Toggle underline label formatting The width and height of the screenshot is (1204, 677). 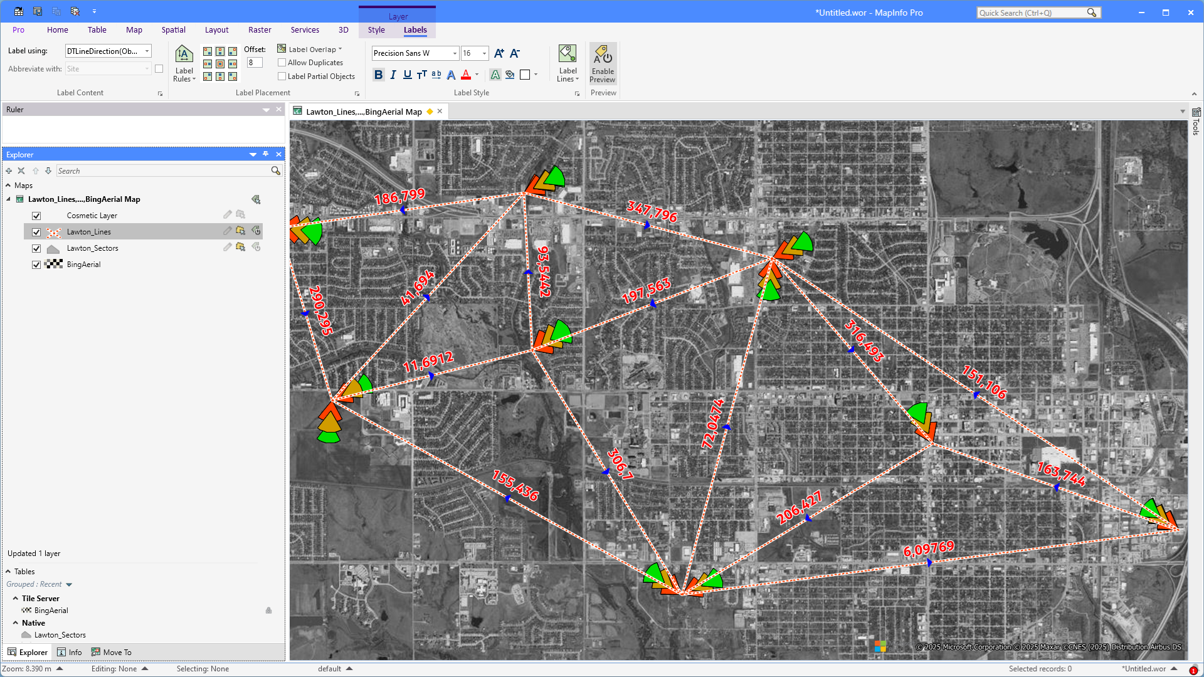[x=408, y=75]
